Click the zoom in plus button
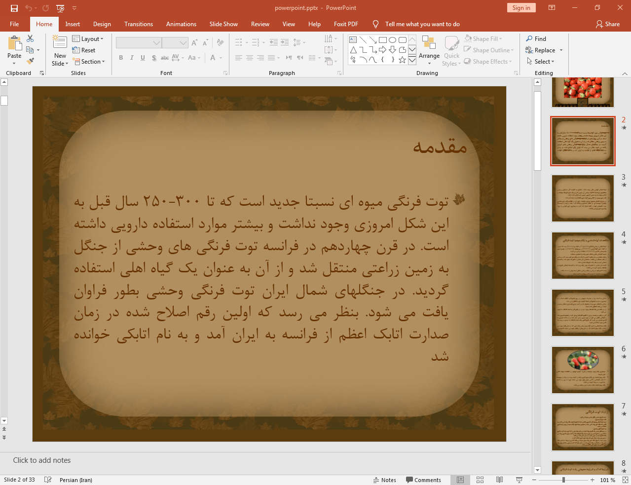The width and height of the screenshot is (631, 485). tap(593, 480)
